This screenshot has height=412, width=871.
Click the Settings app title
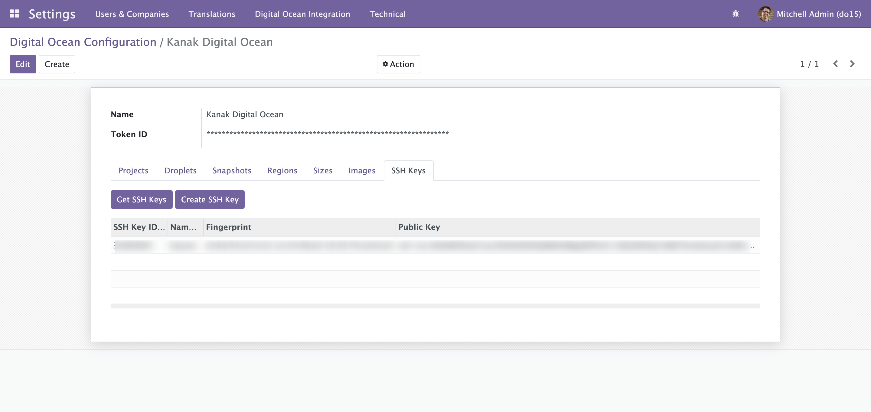[x=52, y=14]
